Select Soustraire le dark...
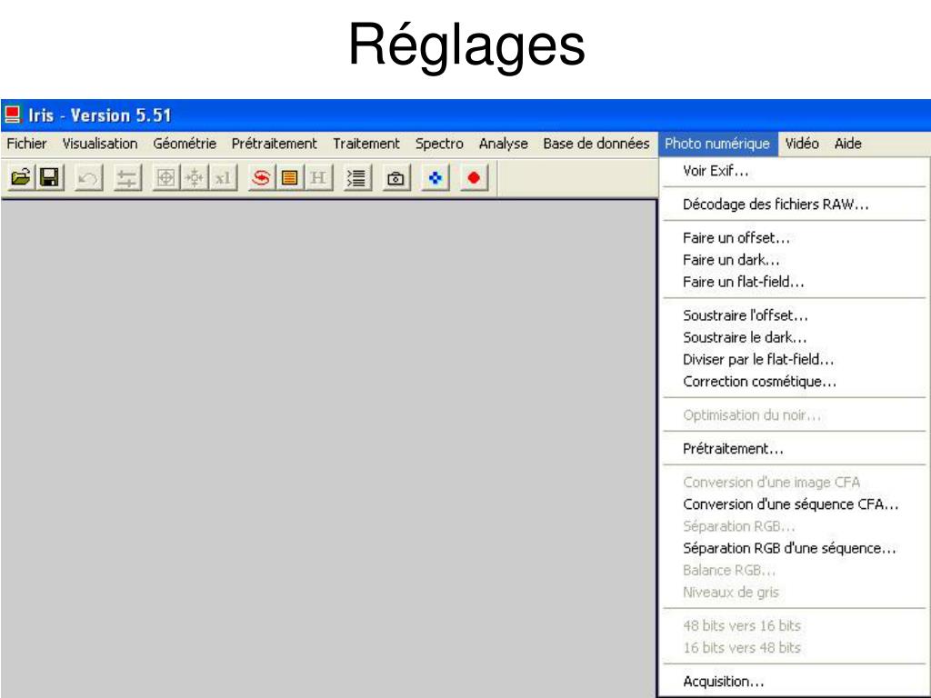This screenshot has width=931, height=698. coord(794,337)
